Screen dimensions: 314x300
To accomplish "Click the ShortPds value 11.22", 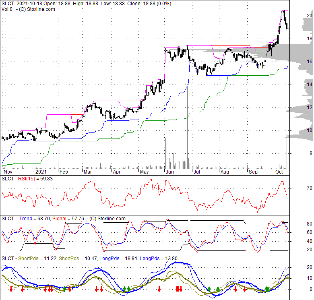I will point(50,259).
